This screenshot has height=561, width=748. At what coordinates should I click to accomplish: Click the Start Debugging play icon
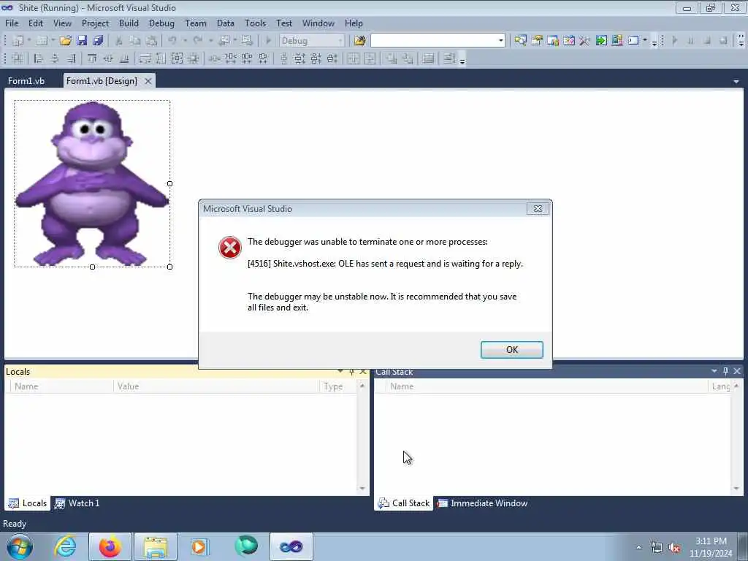268,41
